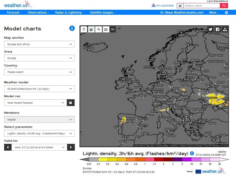Click the Model charts heading
This screenshot has height=179, width=236.
point(23,29)
